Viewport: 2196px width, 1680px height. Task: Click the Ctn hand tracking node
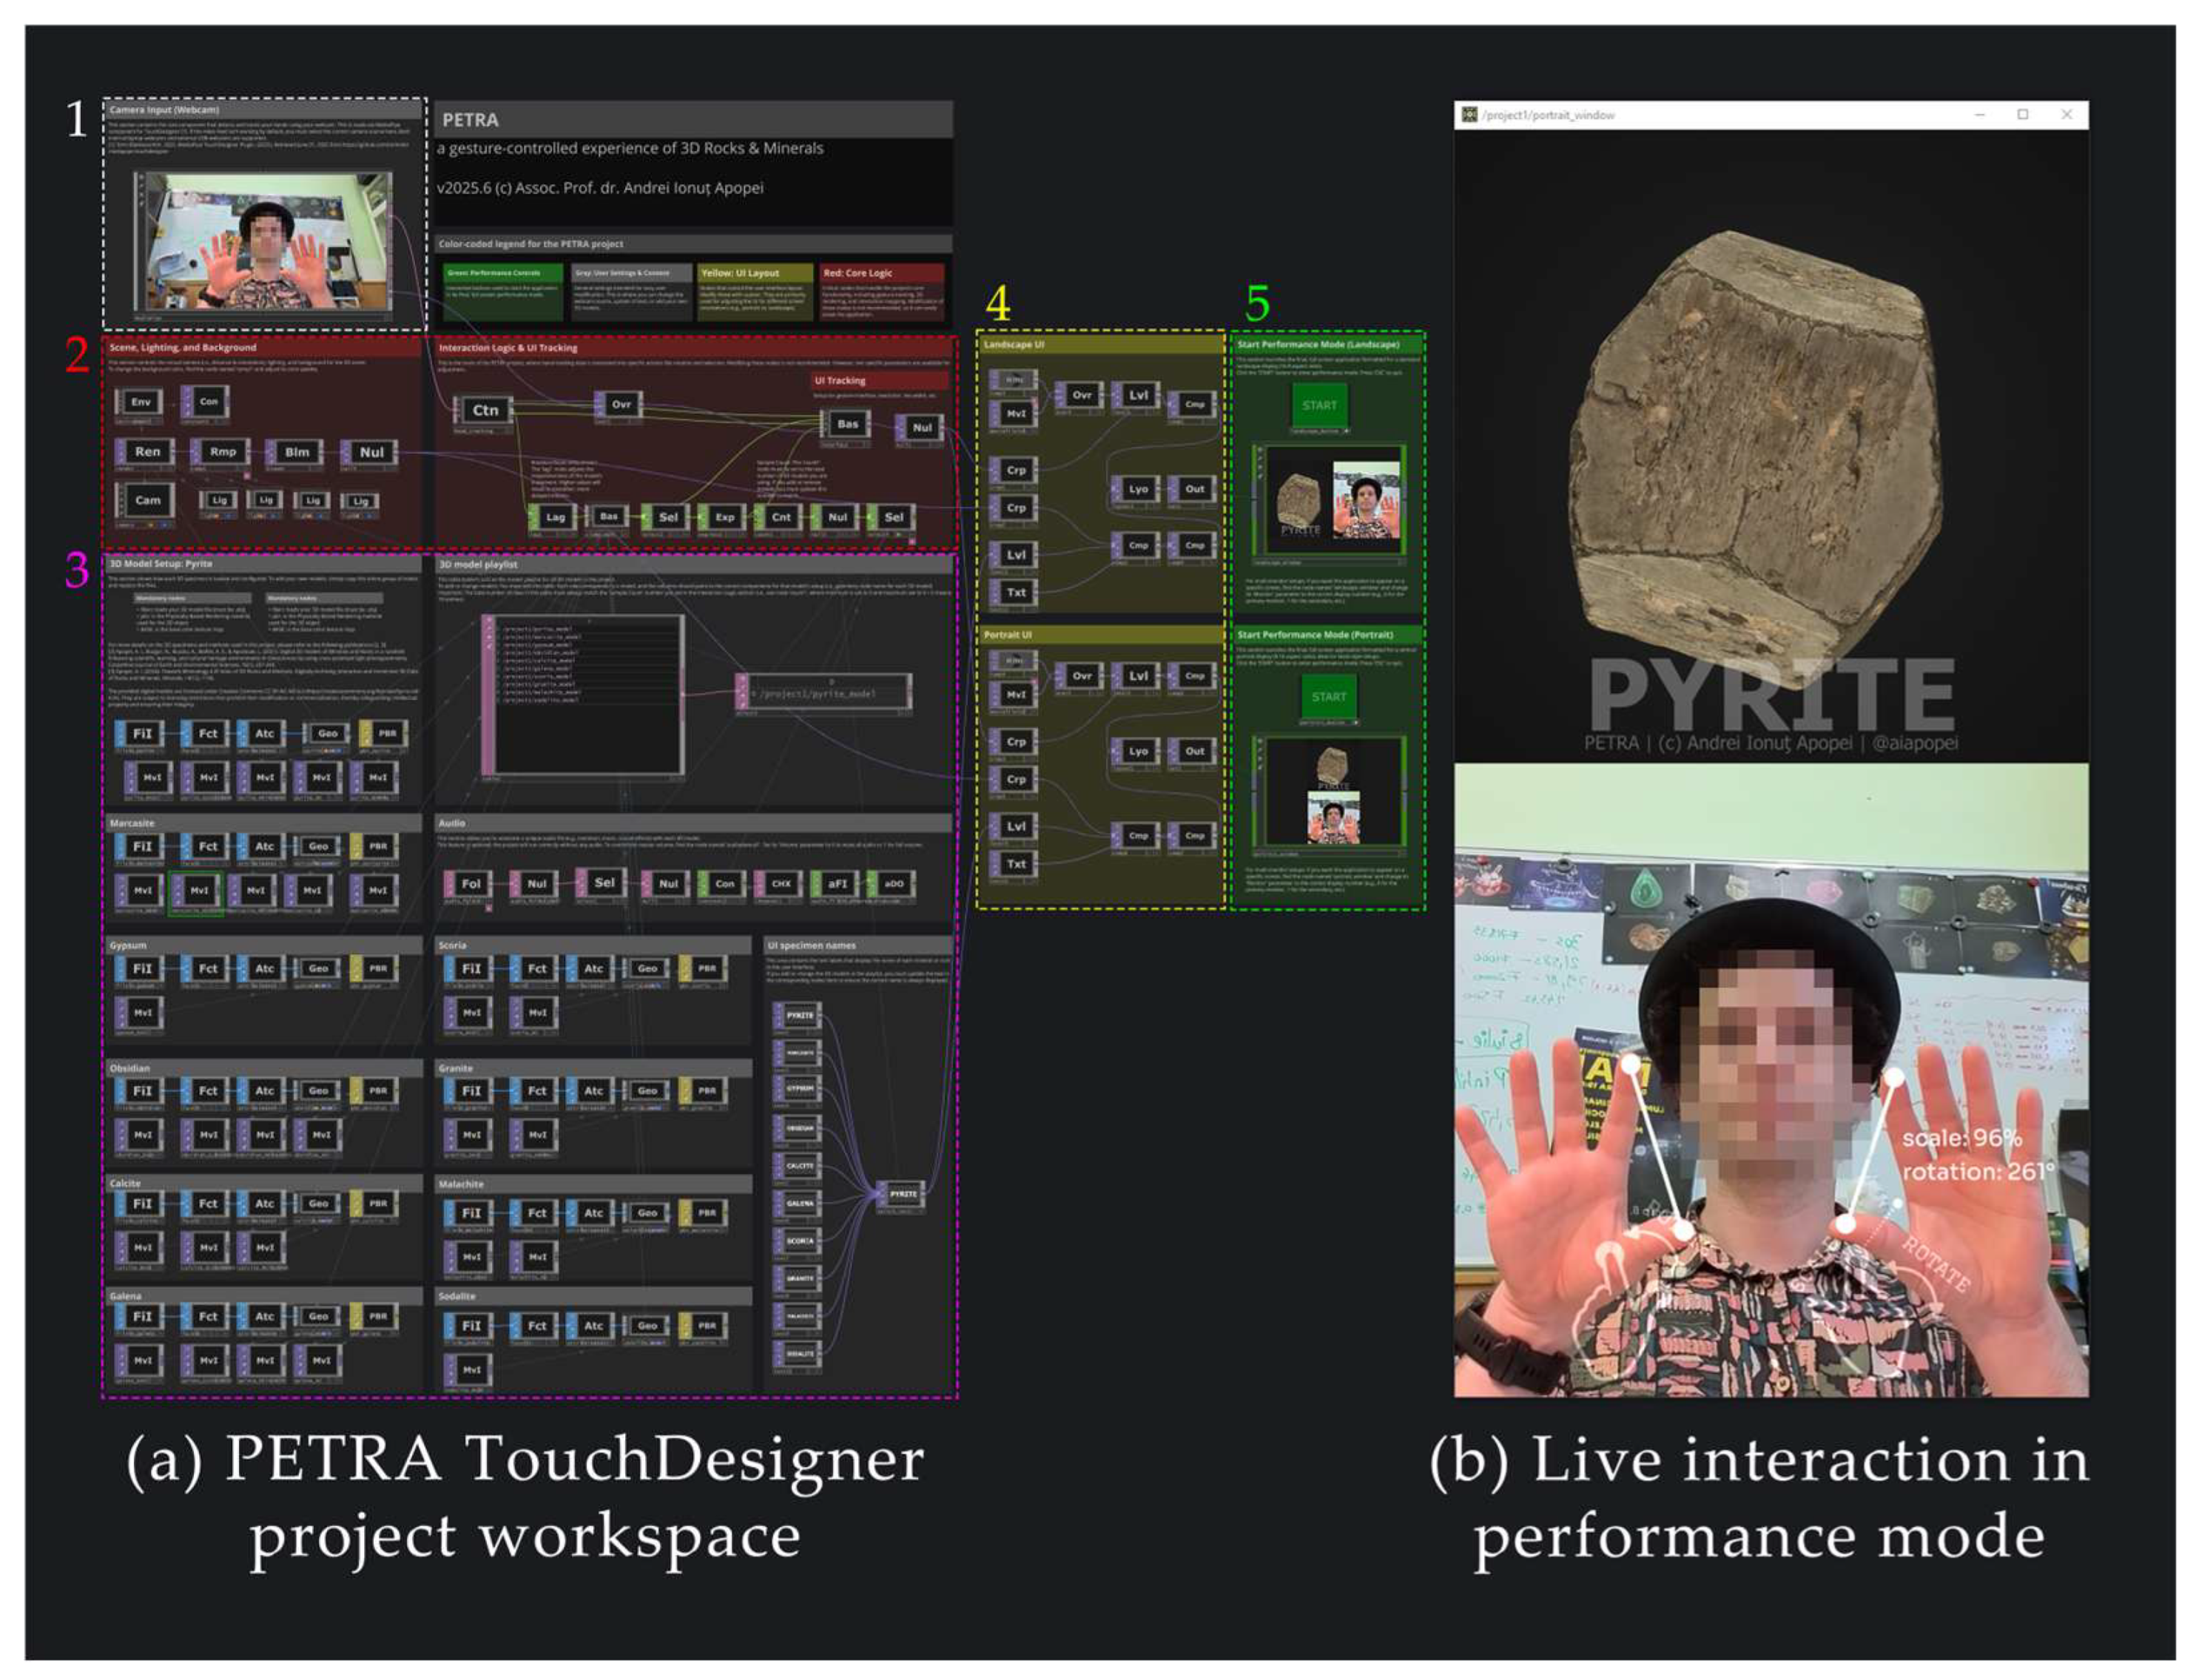pyautogui.click(x=485, y=410)
